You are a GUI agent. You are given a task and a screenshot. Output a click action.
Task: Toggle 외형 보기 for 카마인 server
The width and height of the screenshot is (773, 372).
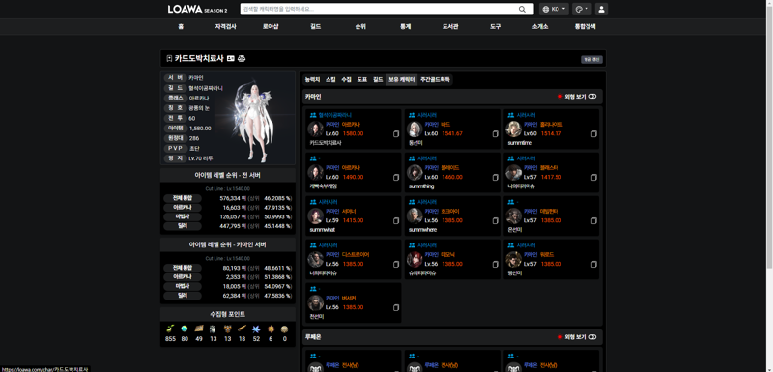click(592, 97)
